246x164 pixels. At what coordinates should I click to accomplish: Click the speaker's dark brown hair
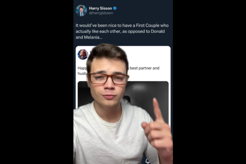pos(108,53)
